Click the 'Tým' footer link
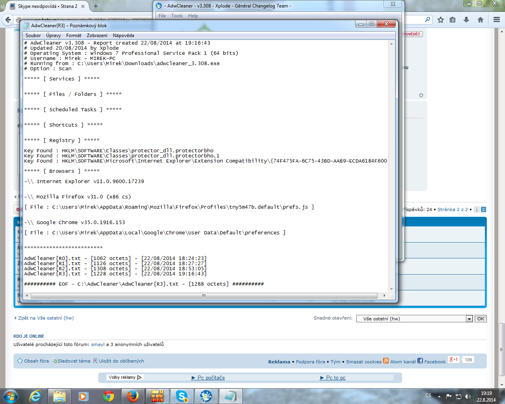This screenshot has height=404, width=505. [336, 362]
